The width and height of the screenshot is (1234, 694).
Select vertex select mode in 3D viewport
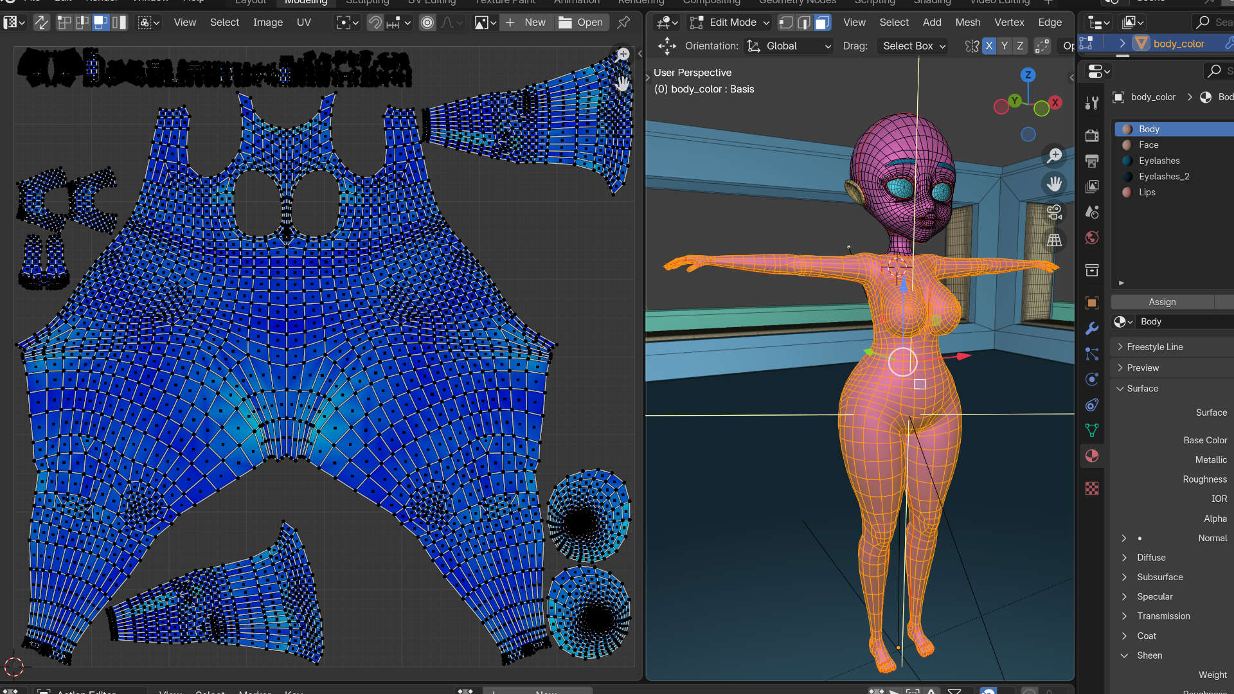pos(785,22)
